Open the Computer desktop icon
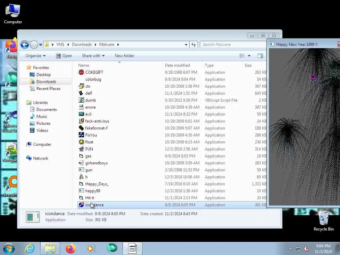 pyautogui.click(x=13, y=13)
